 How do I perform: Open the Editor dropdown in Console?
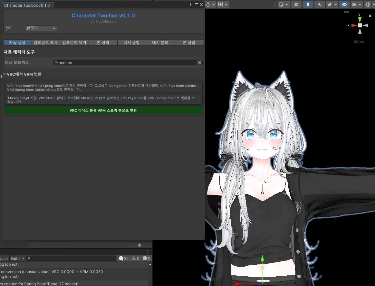point(17,259)
